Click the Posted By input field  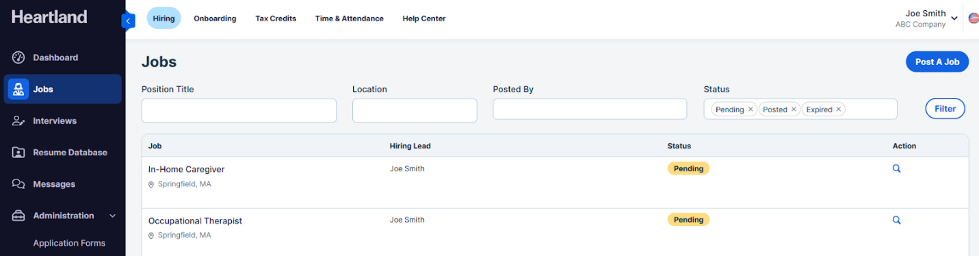point(590,109)
